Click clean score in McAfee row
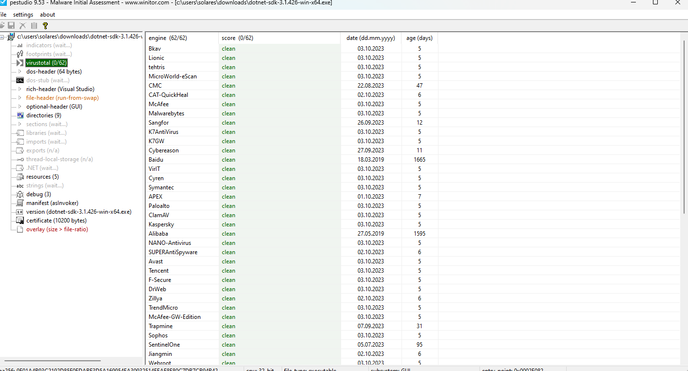Screen dimensions: 688x371 pyautogui.click(x=229, y=104)
